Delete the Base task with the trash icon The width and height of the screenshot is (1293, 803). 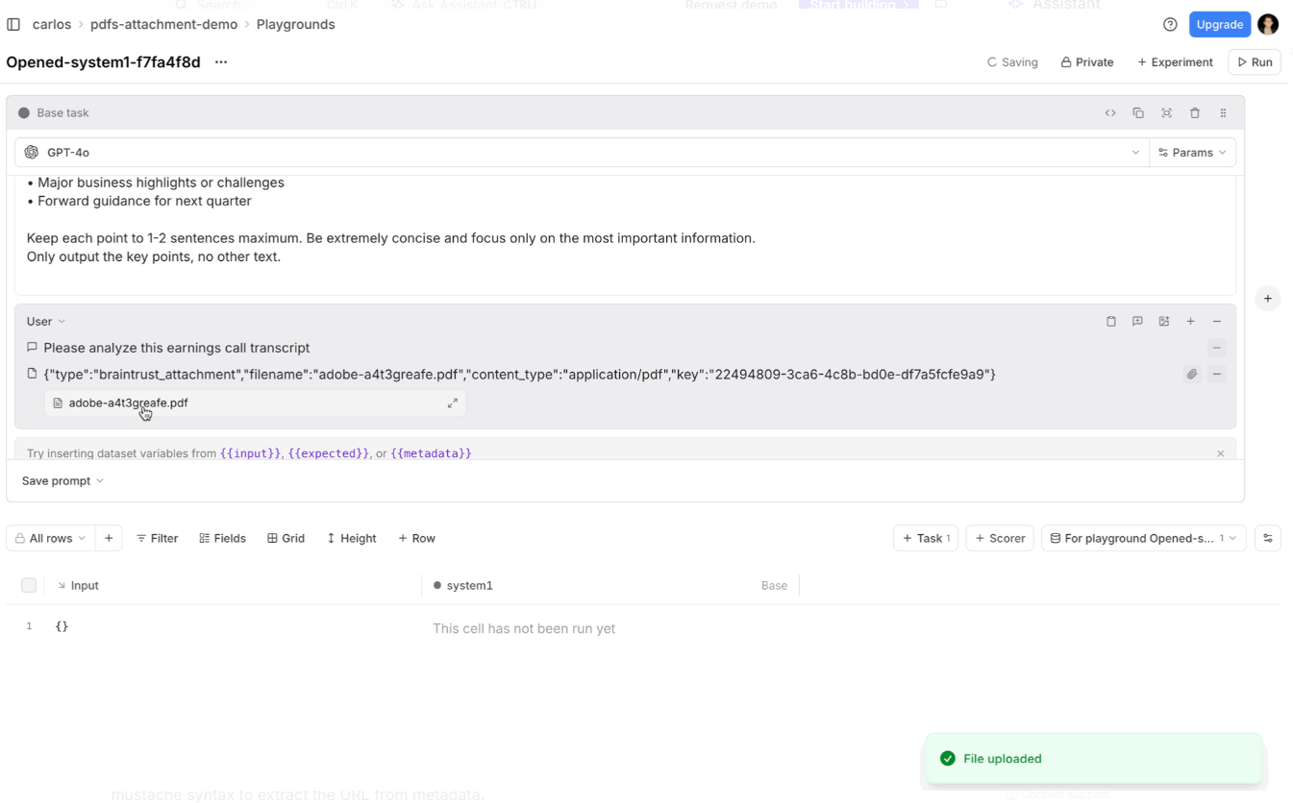pos(1195,113)
